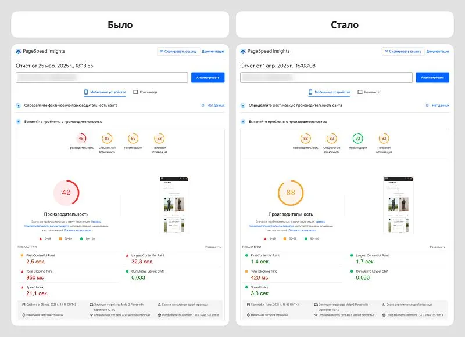Click the Нет данных link in the Стало panel
The height and width of the screenshot is (337, 465).
(x=438, y=106)
